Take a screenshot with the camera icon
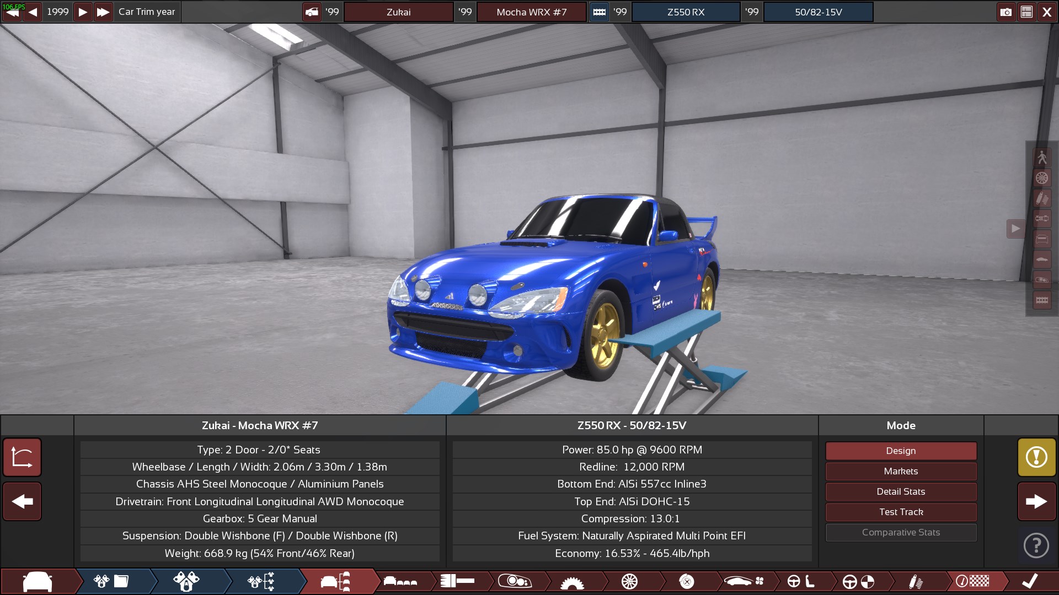This screenshot has height=595, width=1059. point(1005,12)
